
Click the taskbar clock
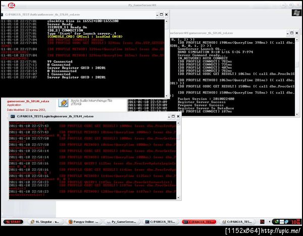coord(296,222)
